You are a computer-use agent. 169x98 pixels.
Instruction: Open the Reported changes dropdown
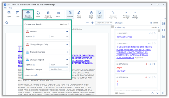click(x=59, y=69)
